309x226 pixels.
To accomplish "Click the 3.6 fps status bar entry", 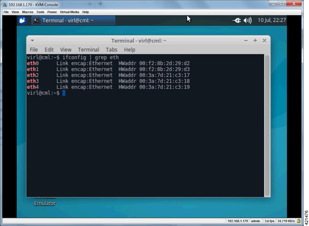I will click(x=269, y=221).
